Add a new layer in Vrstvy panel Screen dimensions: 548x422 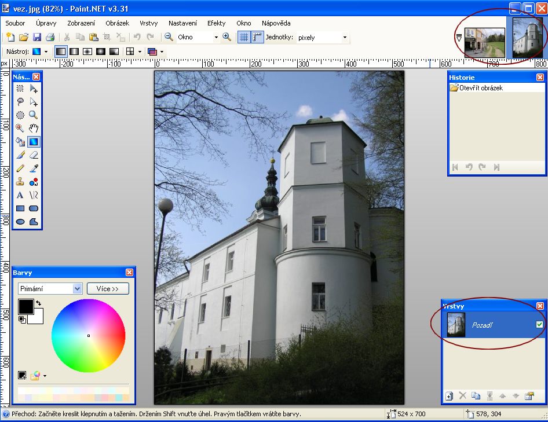[449, 396]
